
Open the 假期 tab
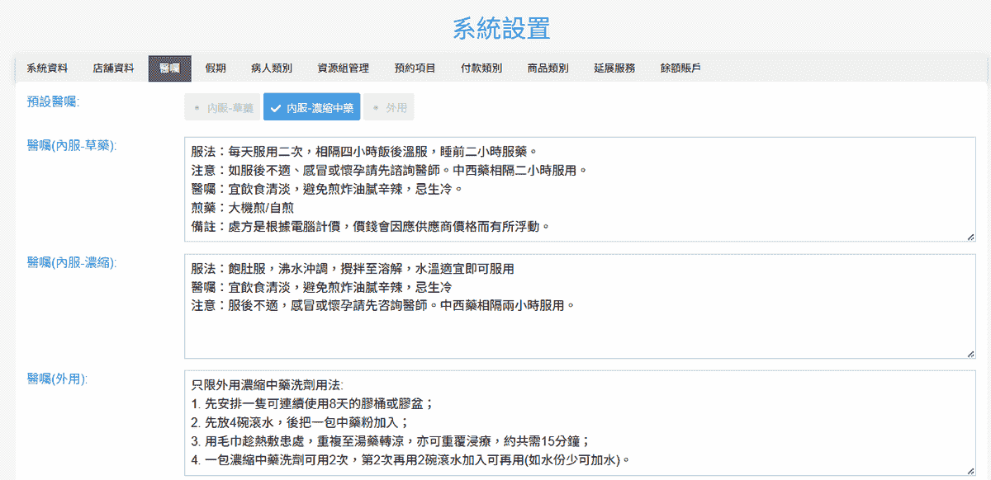(216, 68)
